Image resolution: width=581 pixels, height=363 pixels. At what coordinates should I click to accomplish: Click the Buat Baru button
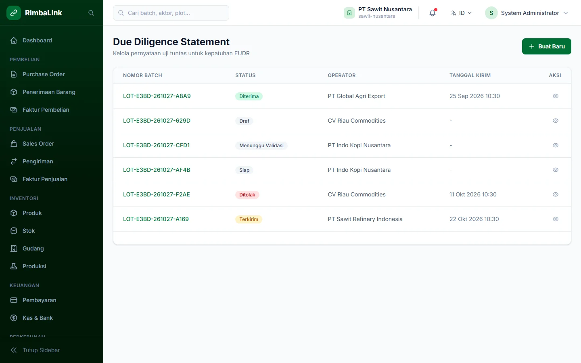pos(547,46)
